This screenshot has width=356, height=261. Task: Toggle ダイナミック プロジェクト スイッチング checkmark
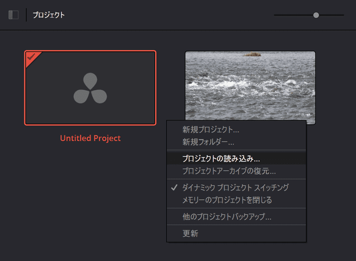pos(236,188)
